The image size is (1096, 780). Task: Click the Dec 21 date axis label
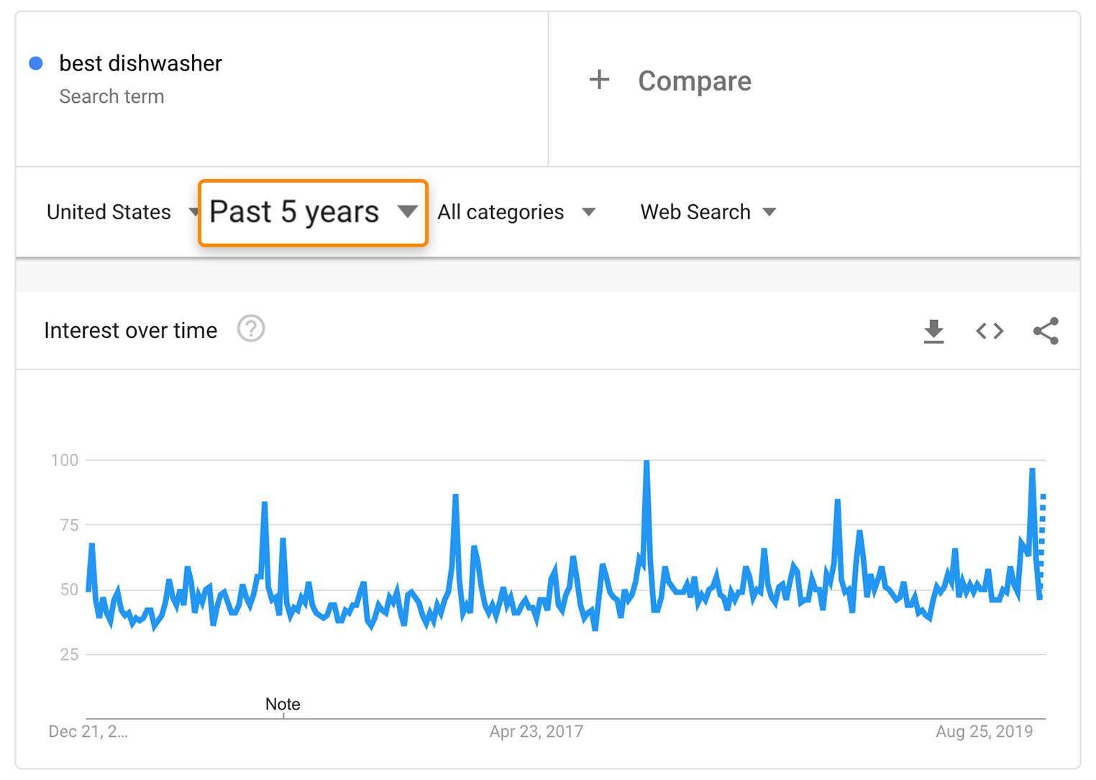point(88,732)
